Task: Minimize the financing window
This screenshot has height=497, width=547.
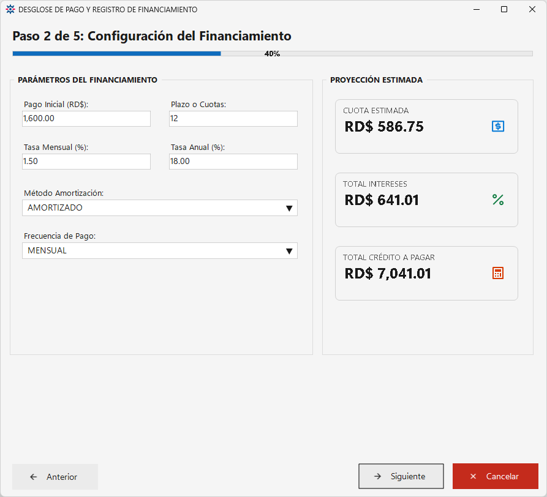Action: (x=477, y=9)
